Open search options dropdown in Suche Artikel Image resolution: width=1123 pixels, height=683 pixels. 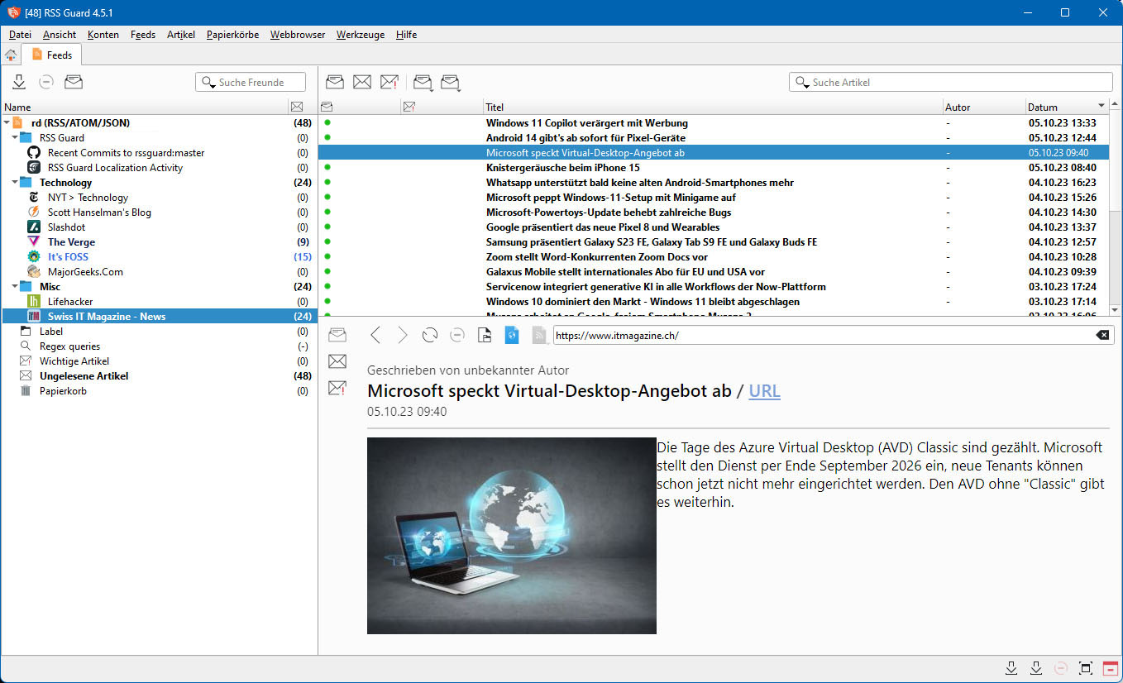[802, 83]
